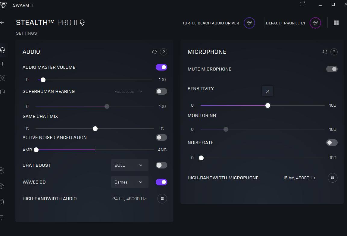Toggle Mute Microphone switch
This screenshot has height=236, width=347.
pyautogui.click(x=332, y=69)
